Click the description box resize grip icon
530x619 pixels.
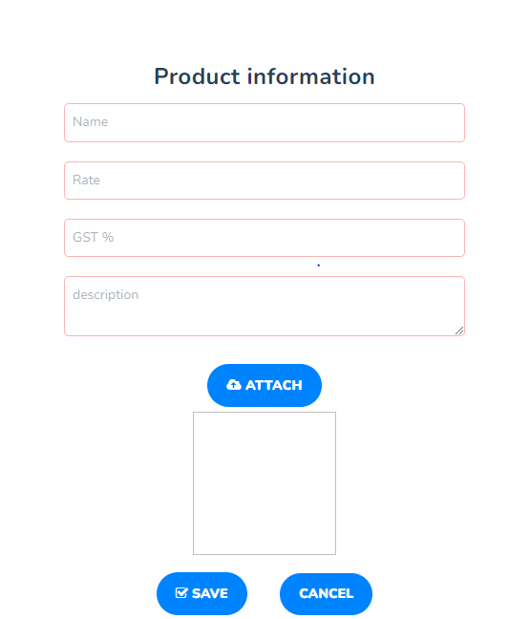[459, 331]
